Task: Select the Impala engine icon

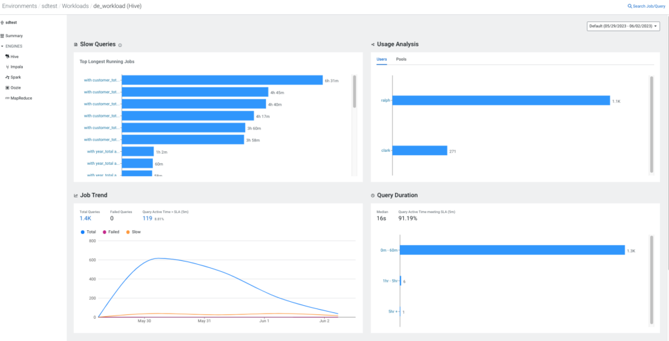Action: [7, 67]
